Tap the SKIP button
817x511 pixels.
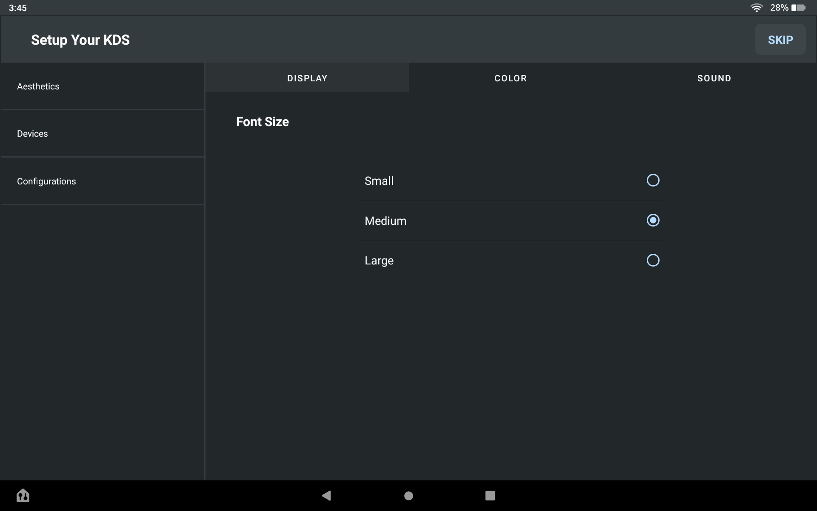pos(780,40)
